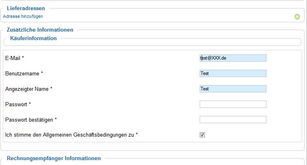This screenshot has width=307, height=165.
Task: Click the empty Passwort field
Action: pyautogui.click(x=233, y=104)
